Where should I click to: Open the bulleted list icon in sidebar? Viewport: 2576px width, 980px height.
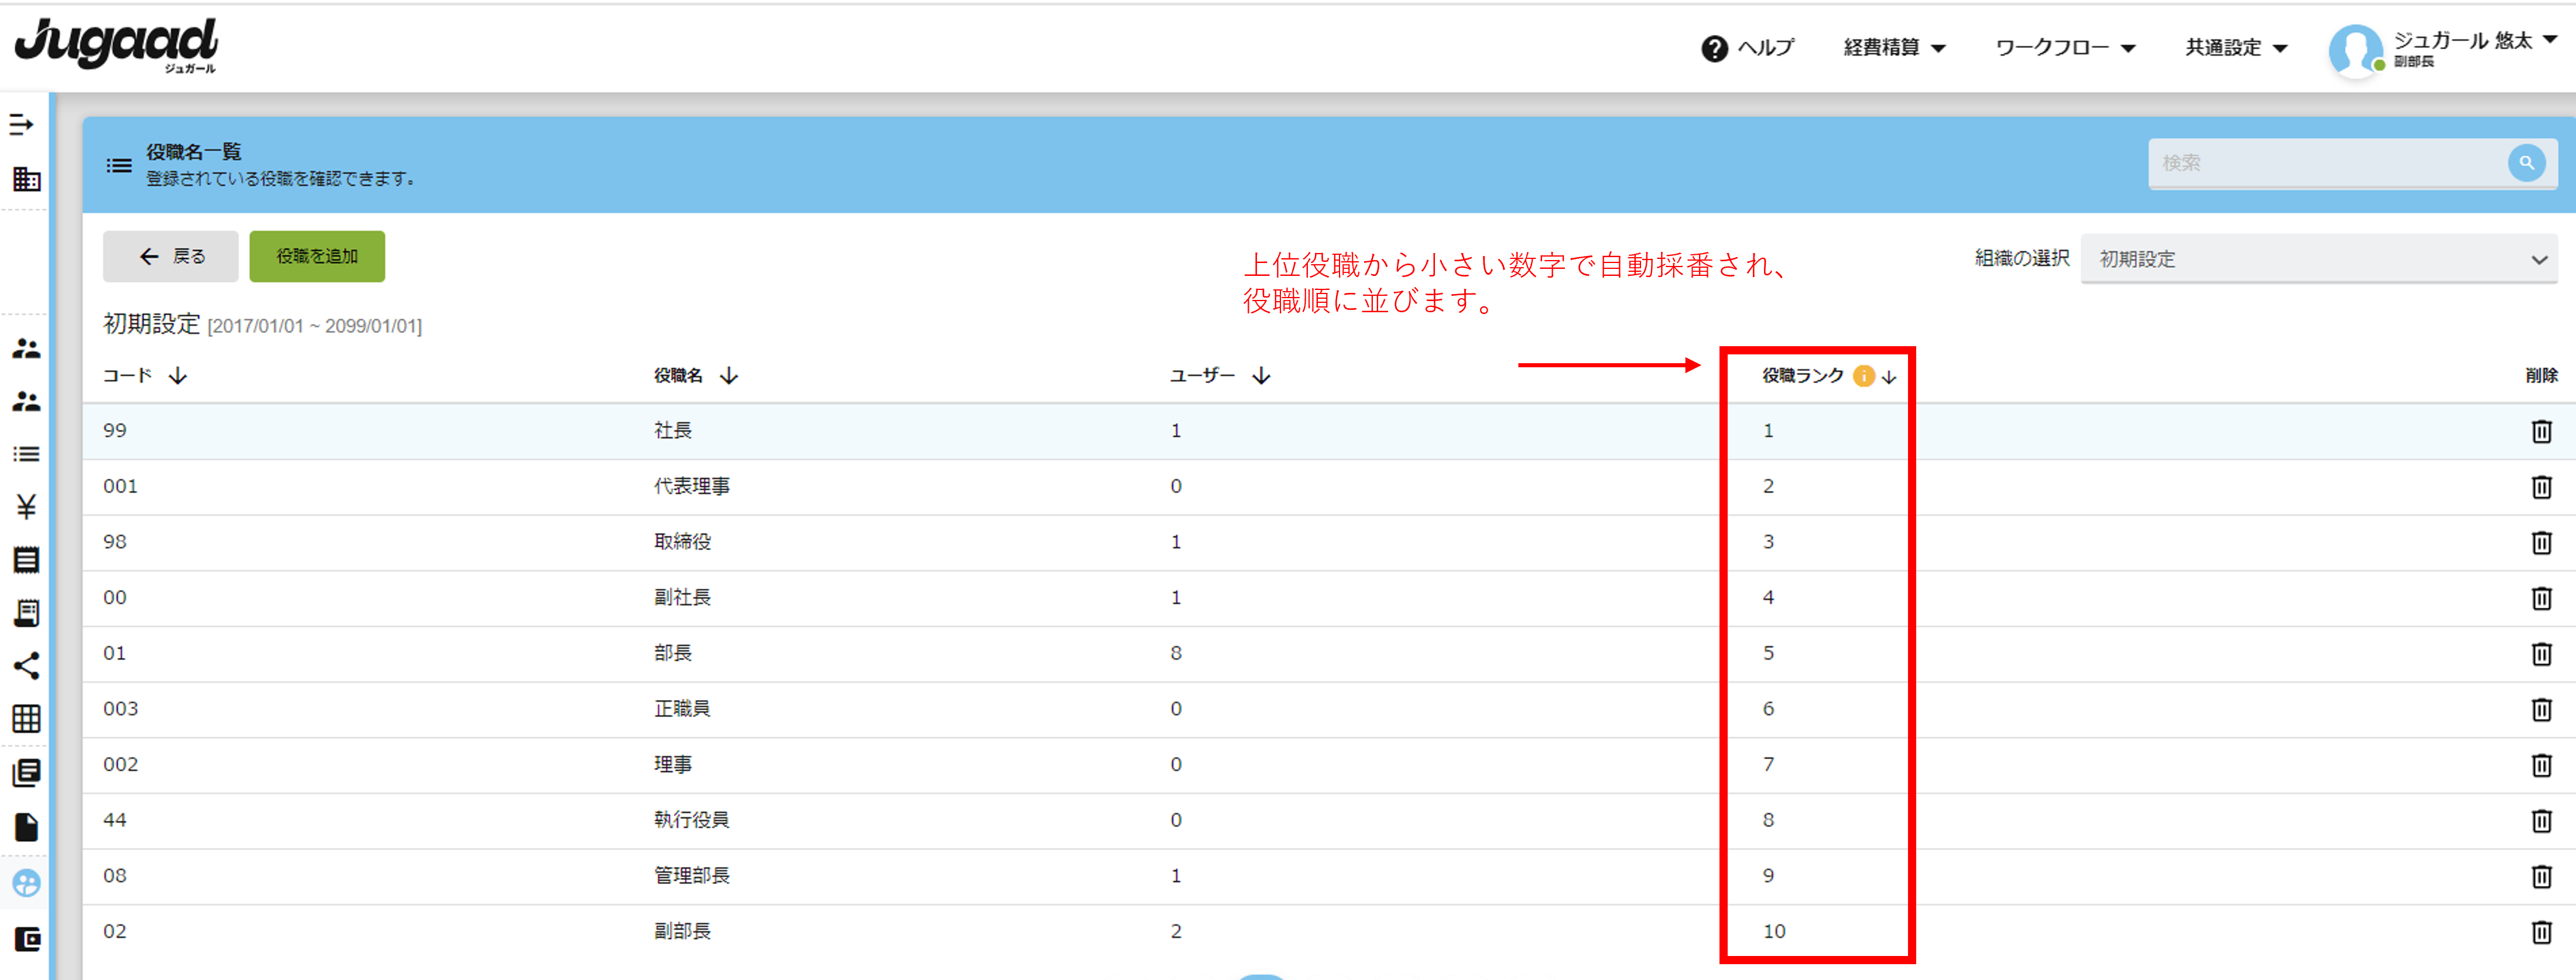click(26, 455)
